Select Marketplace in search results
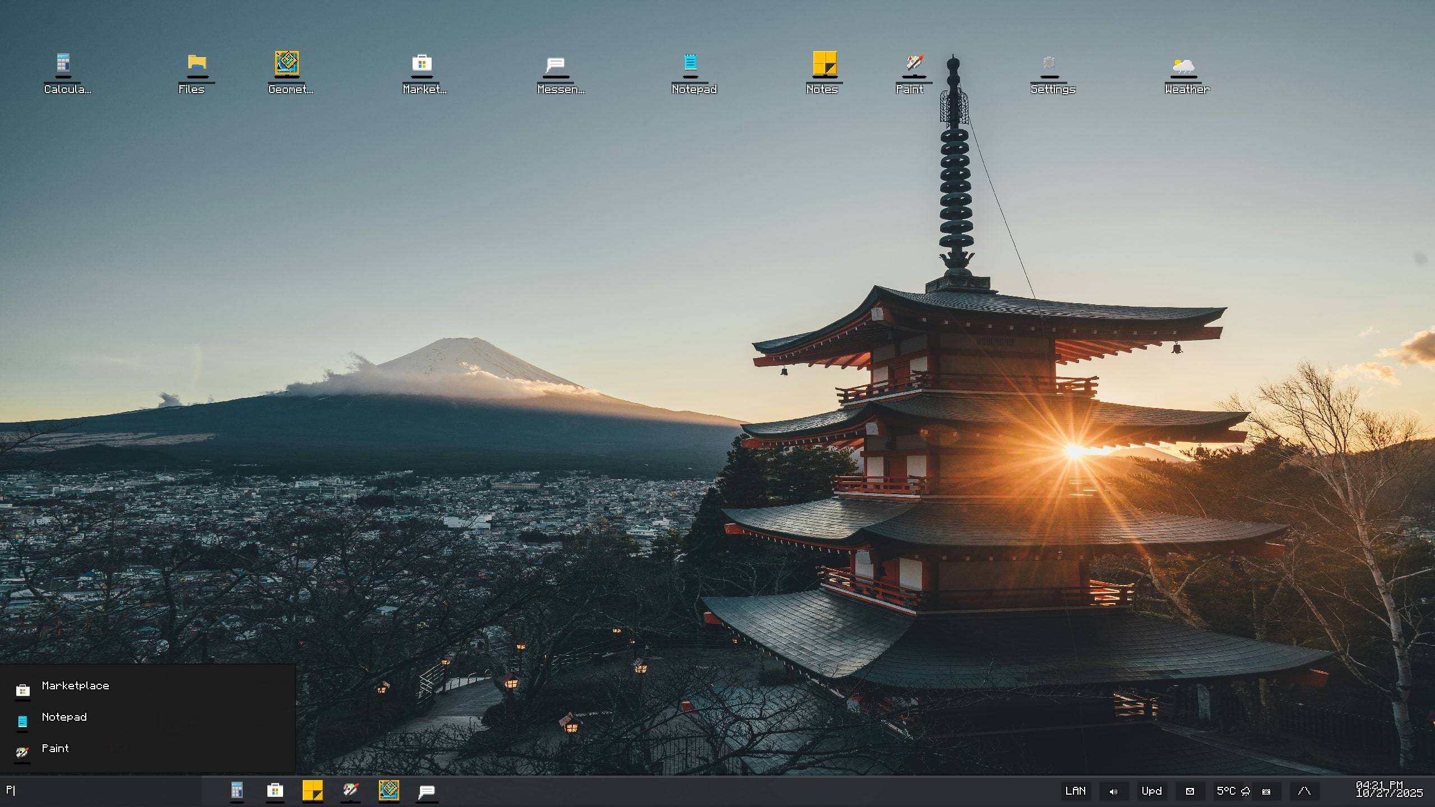 click(75, 686)
